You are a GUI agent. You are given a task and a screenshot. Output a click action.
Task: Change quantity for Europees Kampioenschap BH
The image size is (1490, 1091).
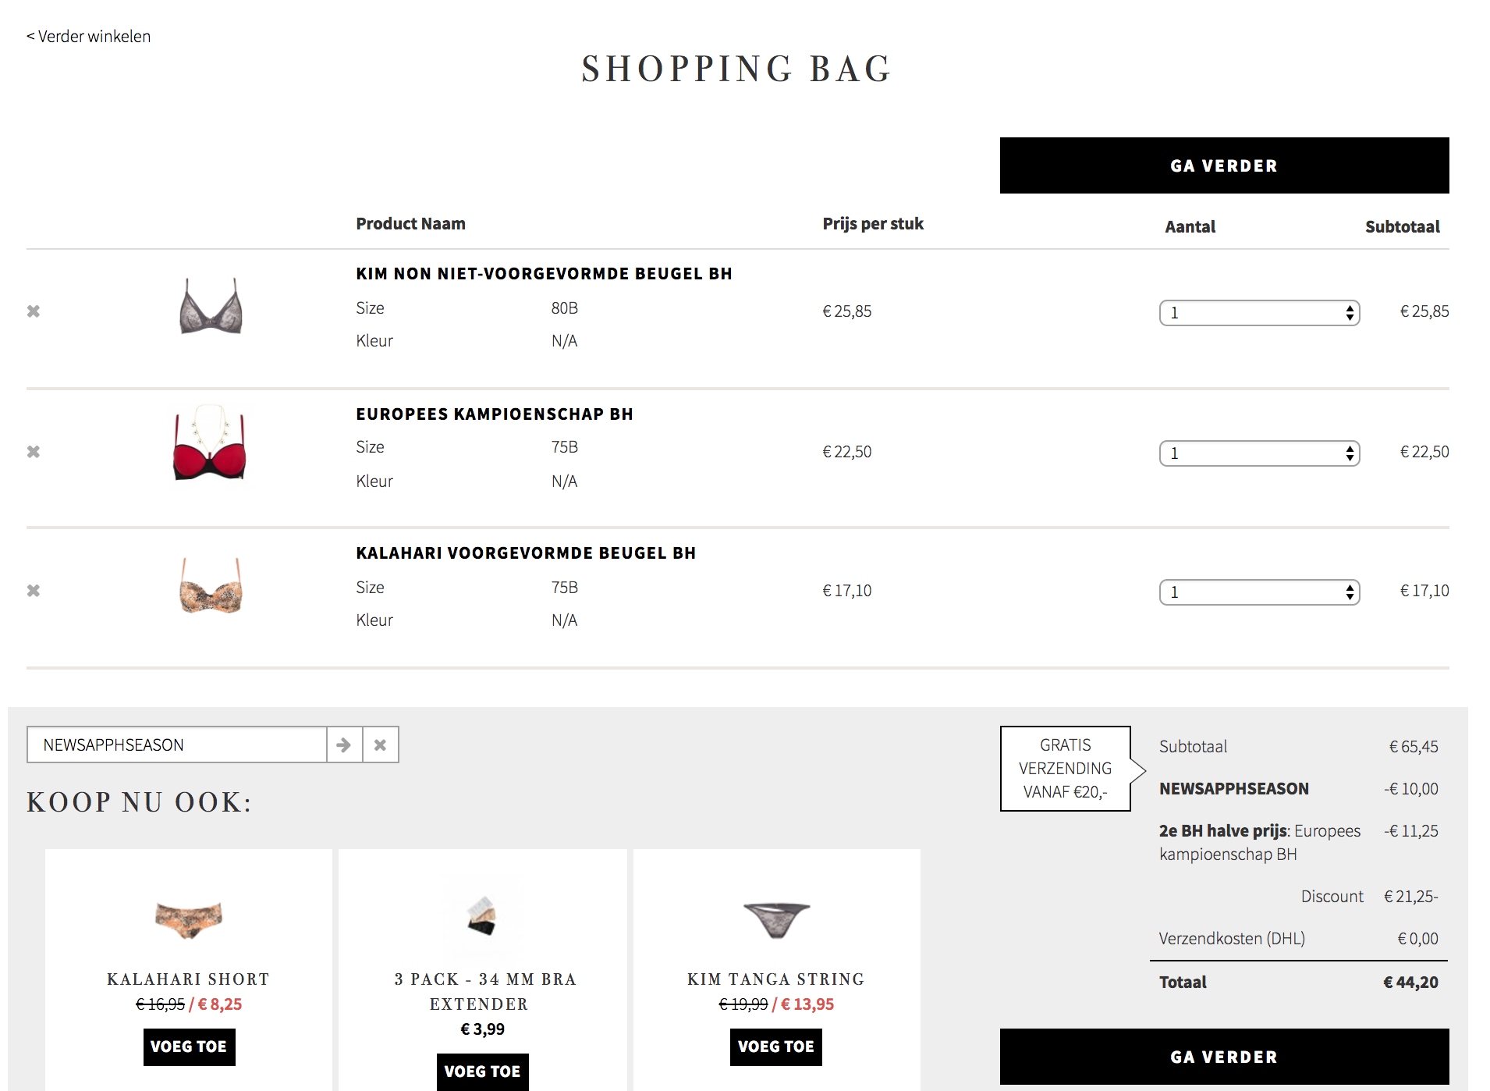[x=1259, y=453]
